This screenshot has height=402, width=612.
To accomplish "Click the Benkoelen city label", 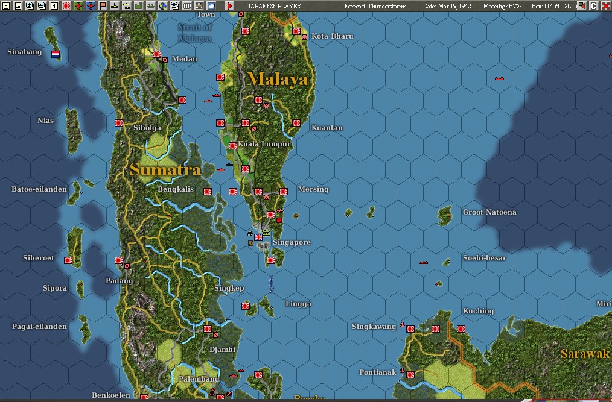I will pyautogui.click(x=111, y=395).
